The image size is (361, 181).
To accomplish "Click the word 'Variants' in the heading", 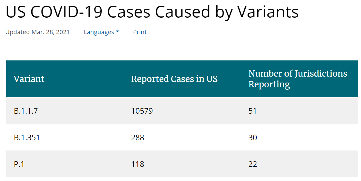I will (x=268, y=12).
